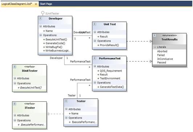Collapse Operations section in Unit Test class
This screenshot has height=132, width=193.
click(95, 41)
